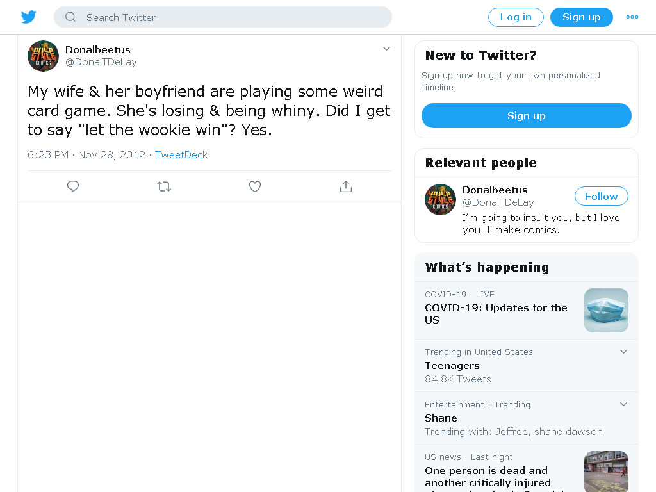
Task: Open the face mask thumbnail image
Action: [606, 311]
